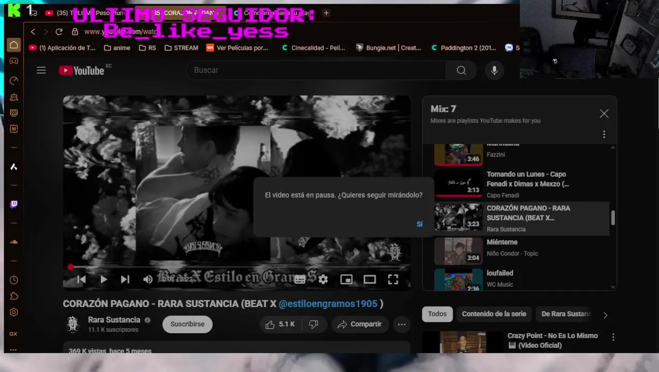This screenshot has height=372, width=659.
Task: Open options for Crazy Point video
Action: [614, 337]
